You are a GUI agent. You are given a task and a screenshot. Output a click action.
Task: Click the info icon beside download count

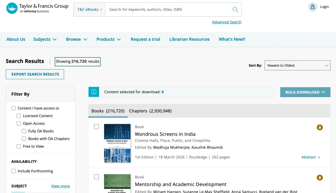click(94, 92)
